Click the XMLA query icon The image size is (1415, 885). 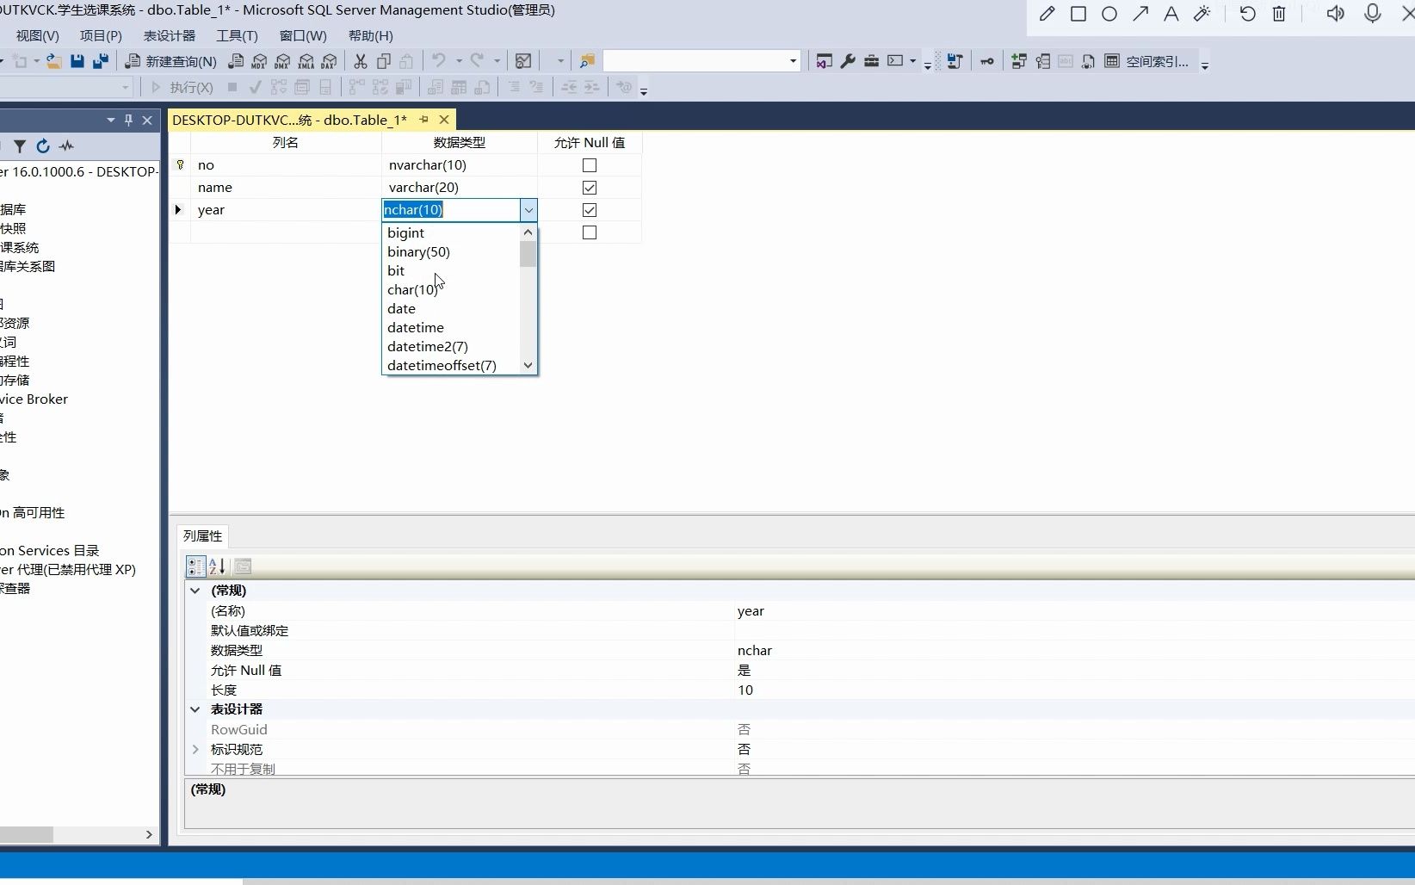tap(306, 61)
